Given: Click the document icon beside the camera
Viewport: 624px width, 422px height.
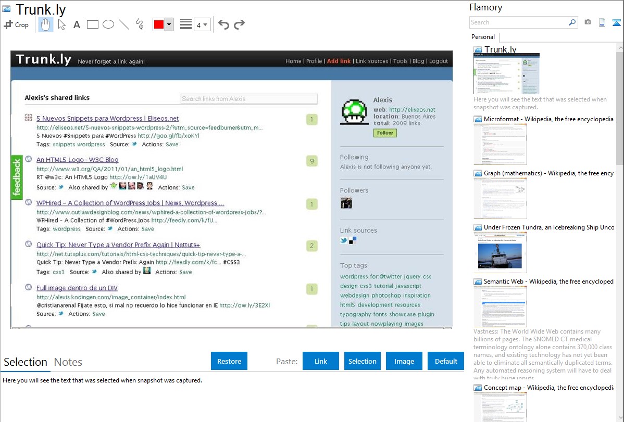Looking at the screenshot, I should [602, 22].
